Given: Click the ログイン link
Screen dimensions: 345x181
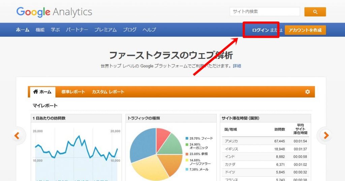Looking at the screenshot, I should click(260, 30).
